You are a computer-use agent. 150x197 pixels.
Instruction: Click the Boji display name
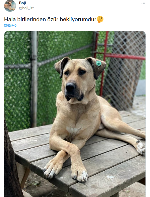tap(23, 3)
